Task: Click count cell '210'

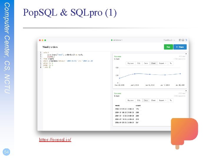Action: 137,119
